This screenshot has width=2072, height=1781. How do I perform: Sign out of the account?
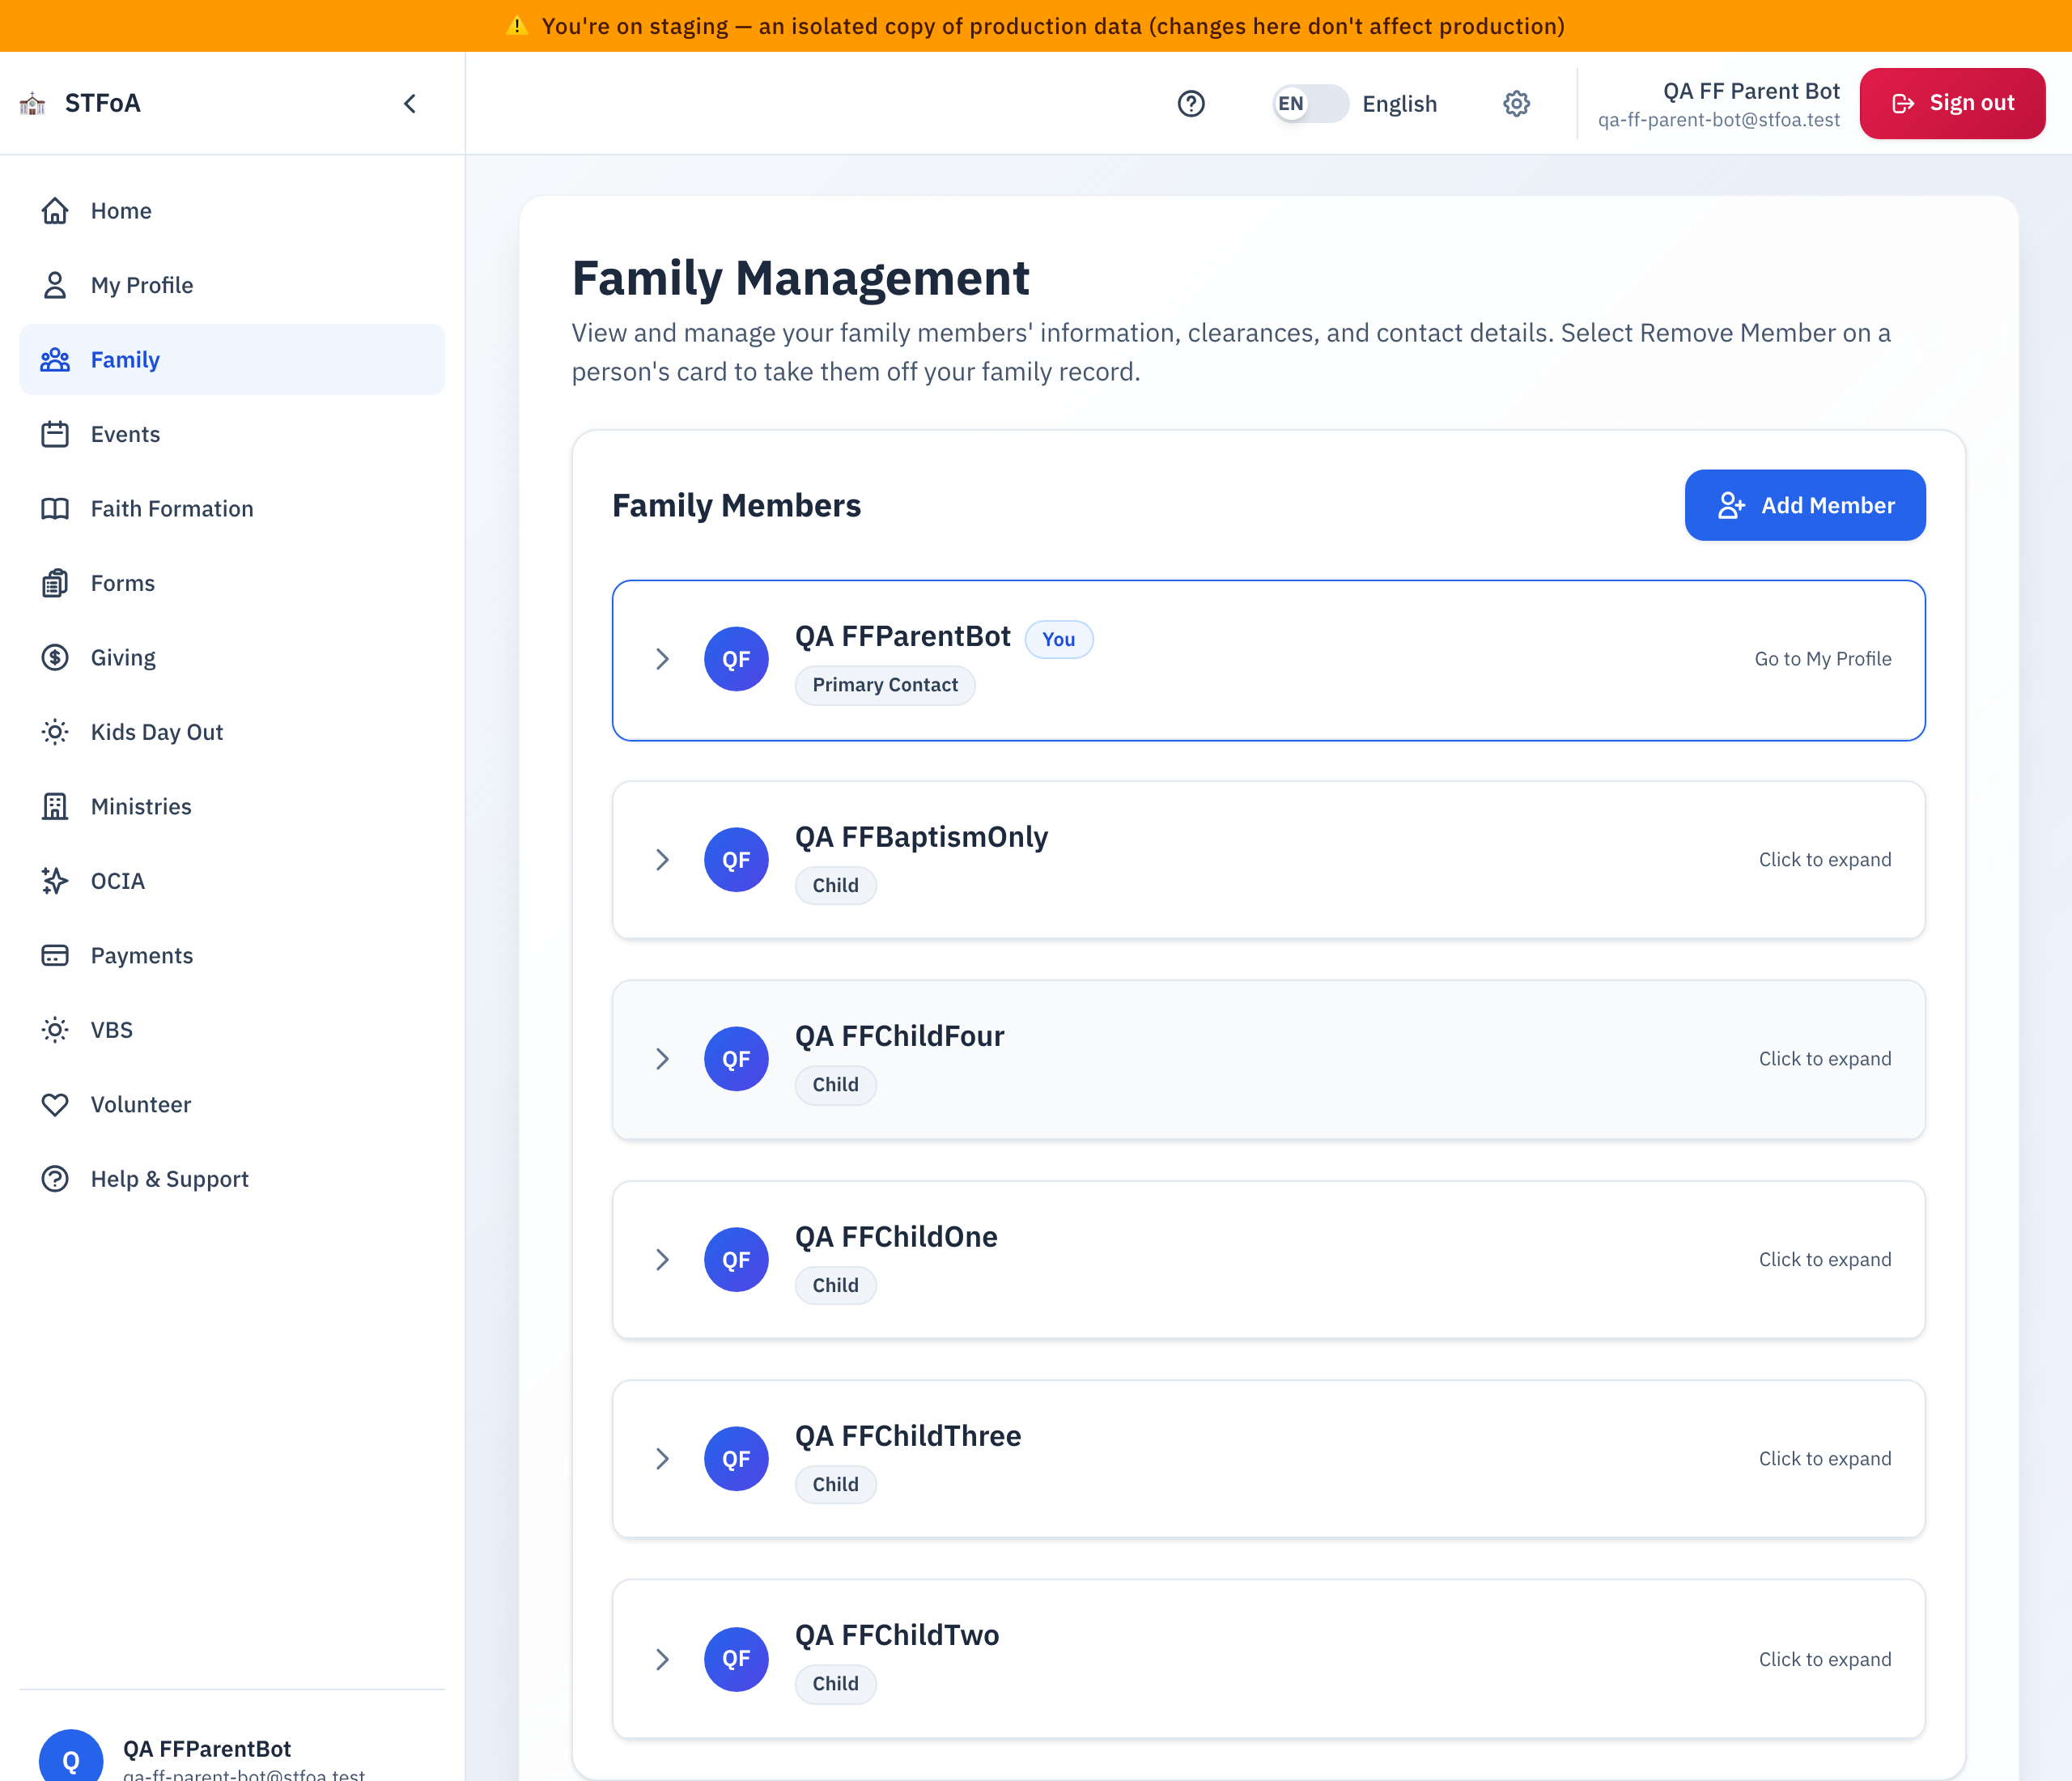pyautogui.click(x=1952, y=103)
